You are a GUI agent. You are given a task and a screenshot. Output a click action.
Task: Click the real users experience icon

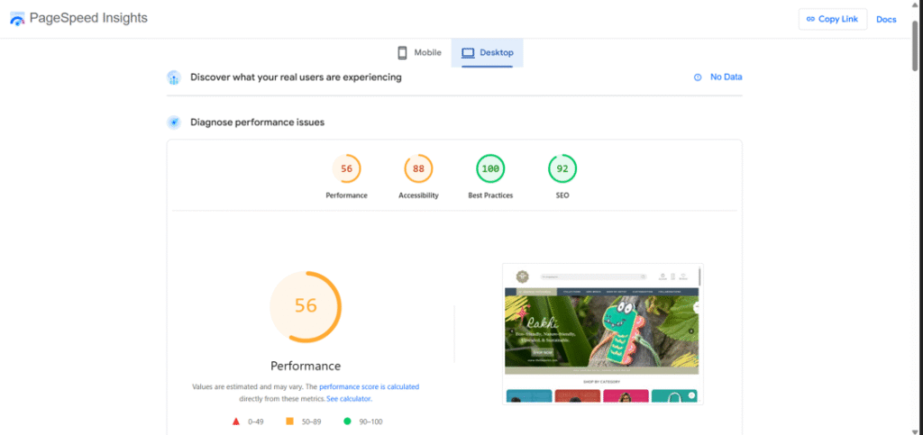pyautogui.click(x=174, y=77)
